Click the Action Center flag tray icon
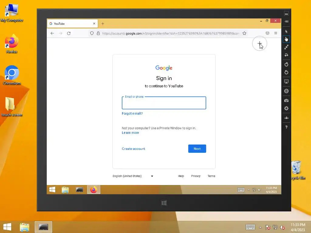Image resolution: width=311 pixels, height=233 pixels. pos(268,227)
